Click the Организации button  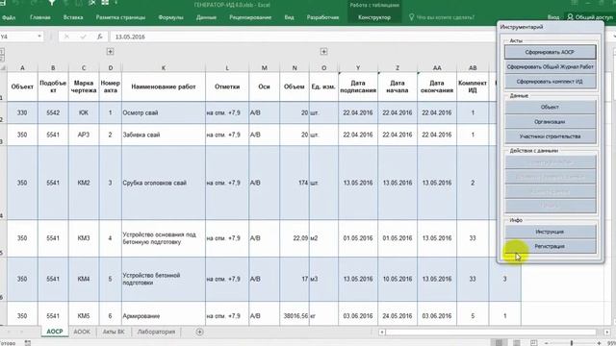click(x=550, y=122)
